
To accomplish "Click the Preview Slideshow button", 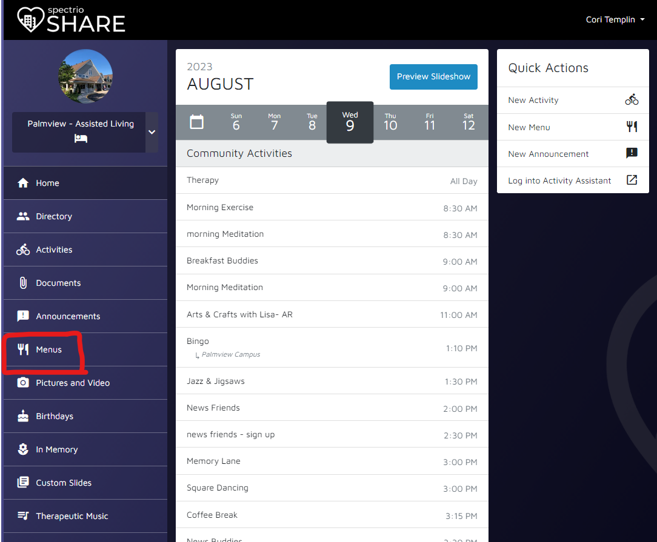I will [433, 77].
